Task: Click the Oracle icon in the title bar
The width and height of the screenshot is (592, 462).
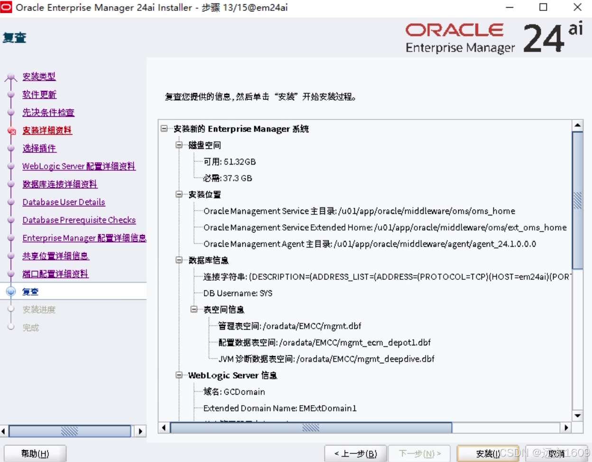Action: pyautogui.click(x=6, y=8)
